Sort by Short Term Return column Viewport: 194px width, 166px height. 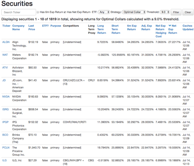coord(115,29)
